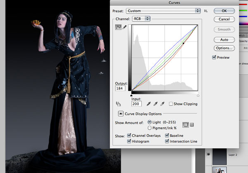
Task: Pick the black point eyedropper
Action: tap(148, 104)
